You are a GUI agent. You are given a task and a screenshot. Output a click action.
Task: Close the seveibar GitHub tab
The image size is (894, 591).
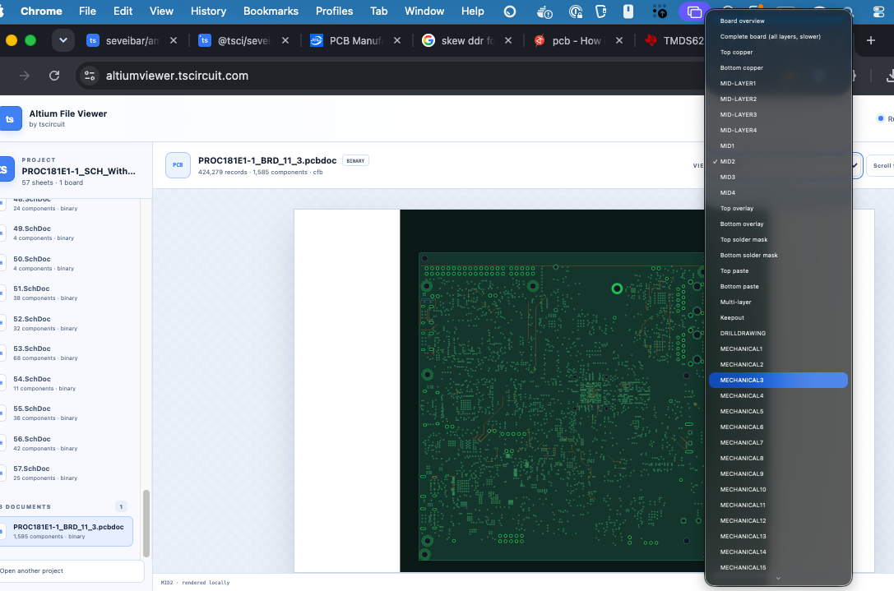174,40
